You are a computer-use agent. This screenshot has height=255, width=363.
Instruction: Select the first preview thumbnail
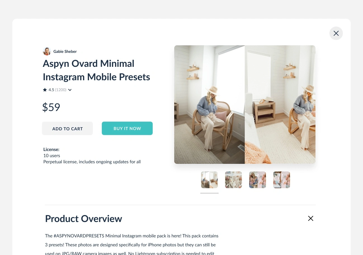209,180
